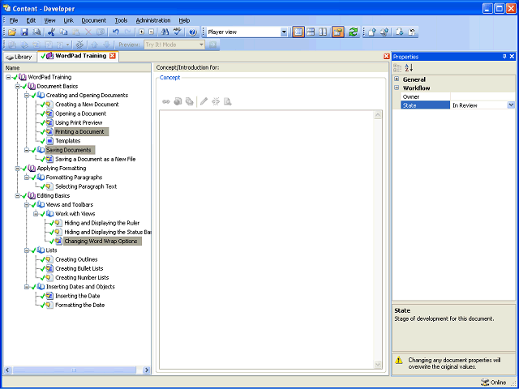Click the ABC spell check icon
Viewport: 519px width, 389px height.
point(178,32)
